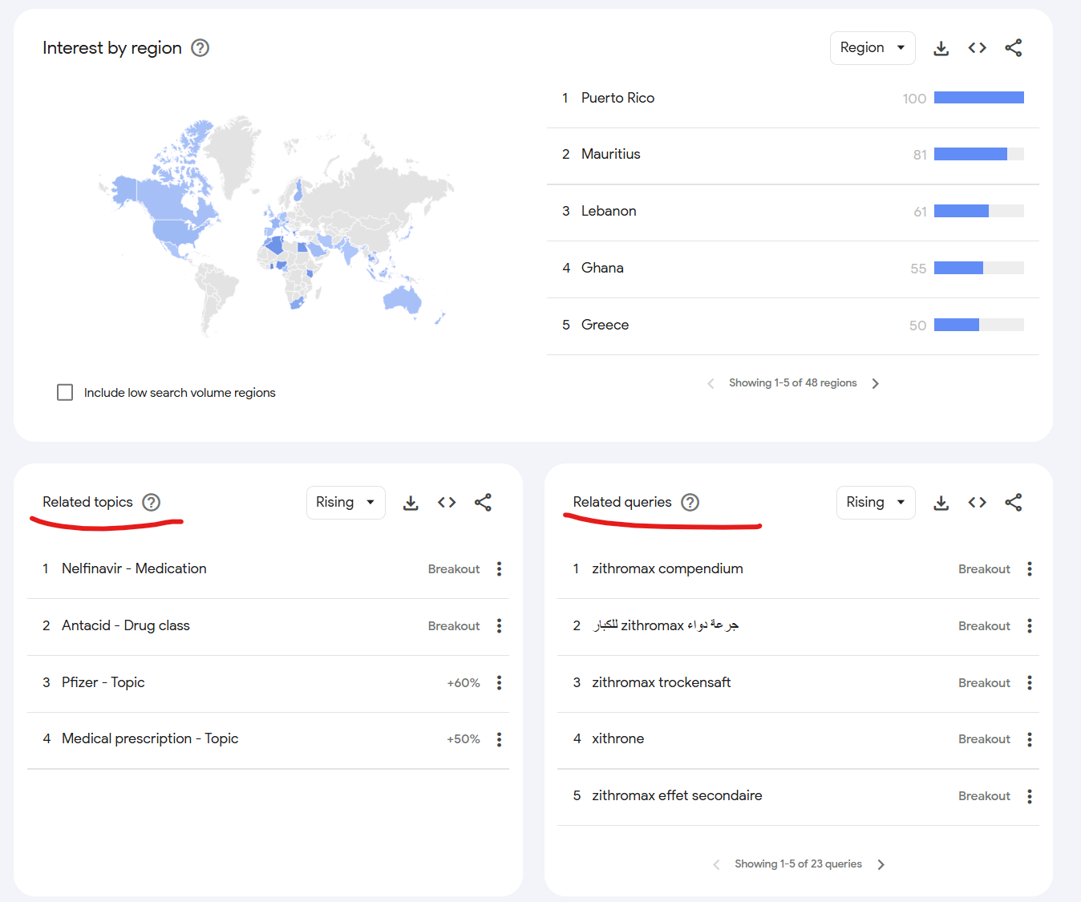Enable Include low search volume regions

pos(65,392)
